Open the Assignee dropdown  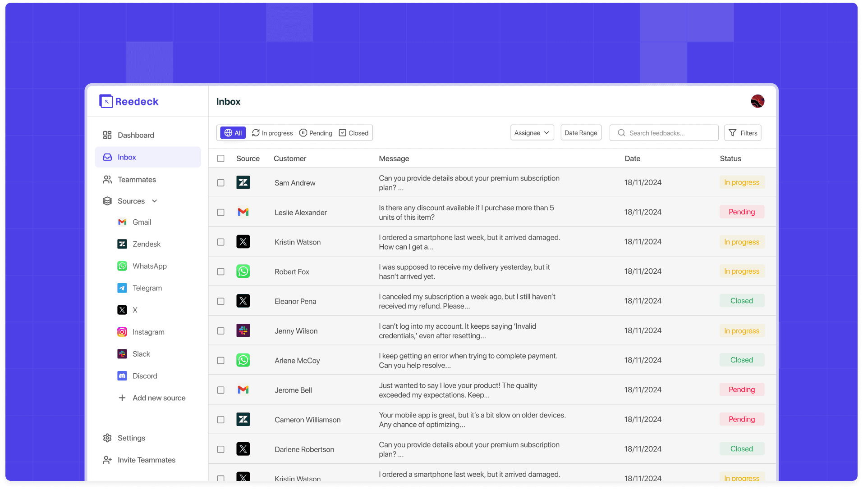point(532,132)
